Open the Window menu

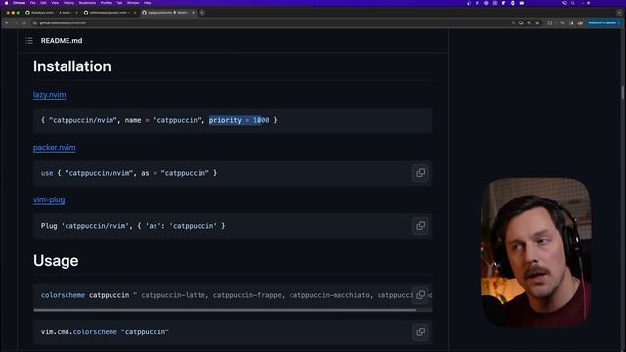pyautogui.click(x=133, y=3)
